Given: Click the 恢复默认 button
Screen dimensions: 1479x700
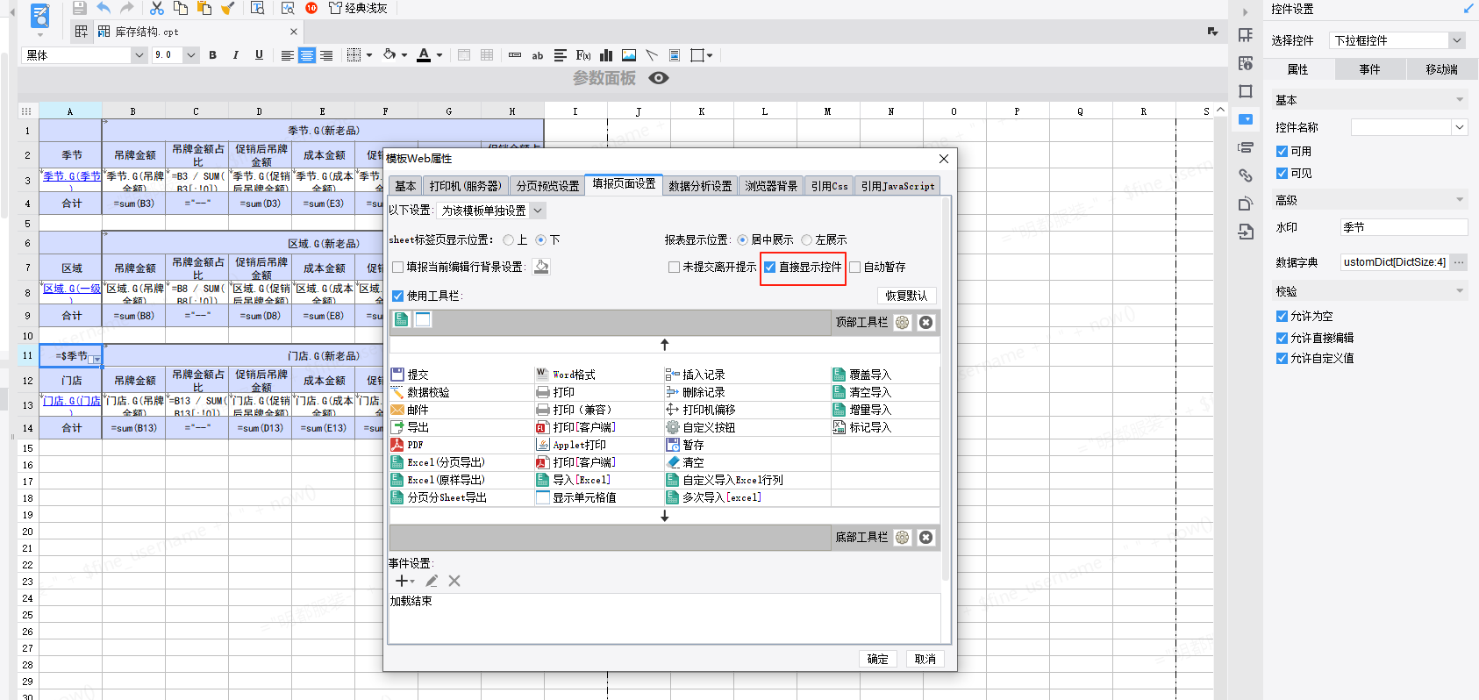Looking at the screenshot, I should point(906,296).
